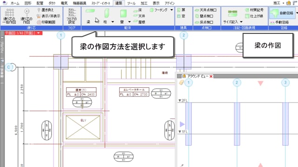This screenshot has height=167, width=298.
Task: Select the 通り芯の作図 tool
Action: tap(27, 16)
